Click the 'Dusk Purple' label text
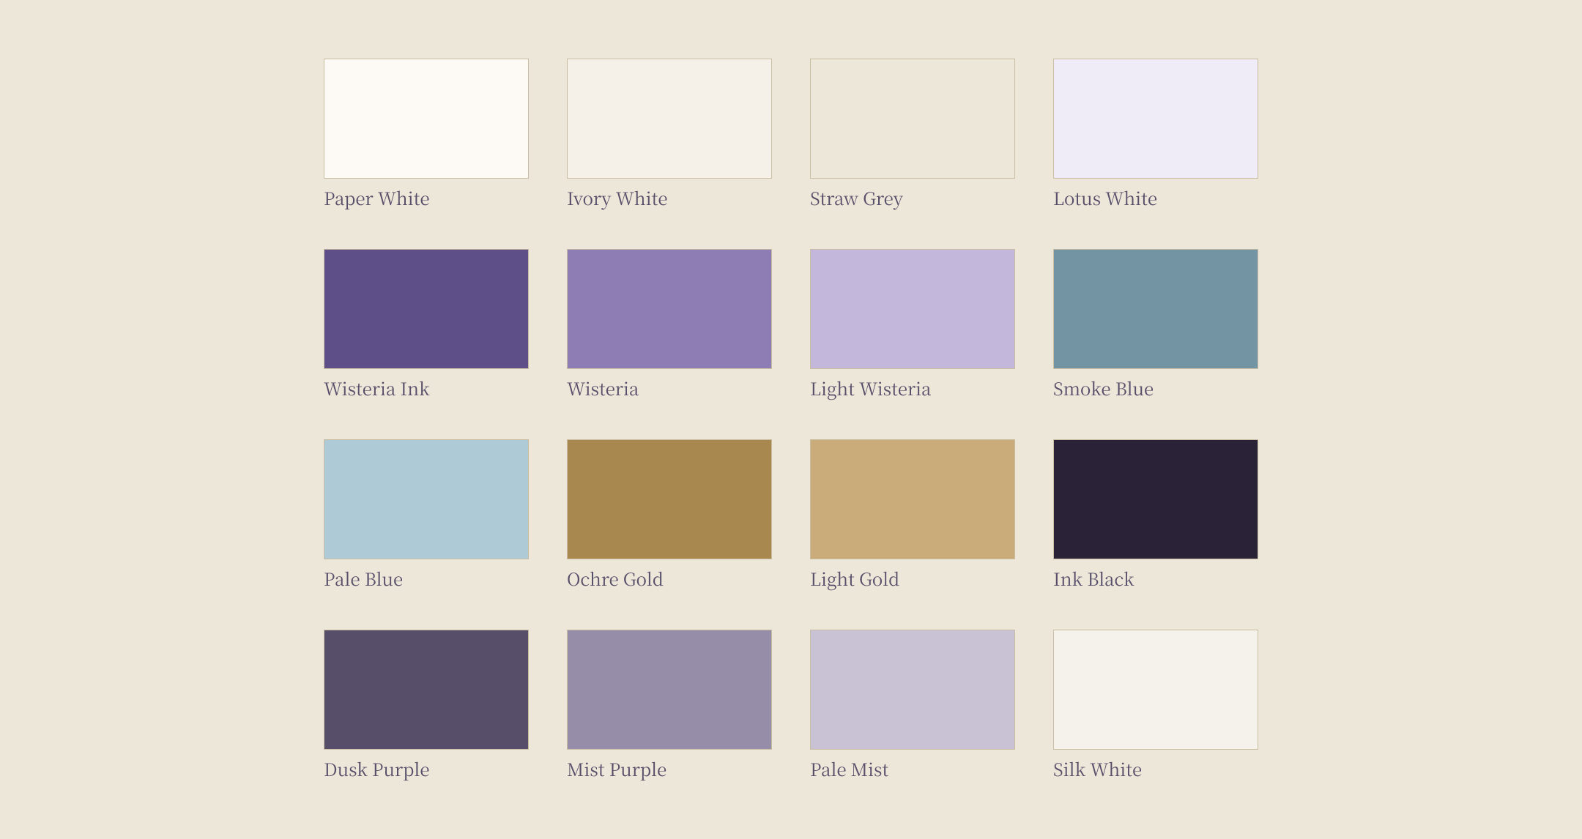The width and height of the screenshot is (1582, 839). [376, 770]
